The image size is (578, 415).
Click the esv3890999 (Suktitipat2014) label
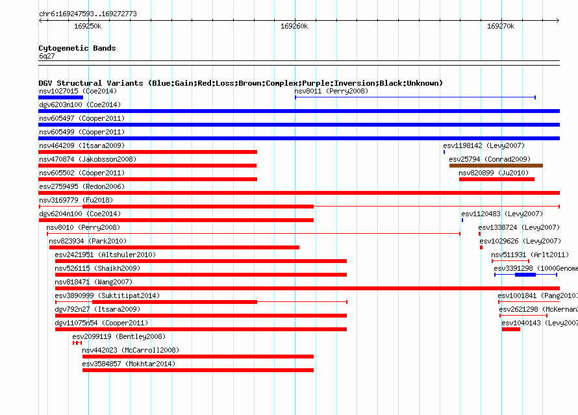(x=107, y=296)
